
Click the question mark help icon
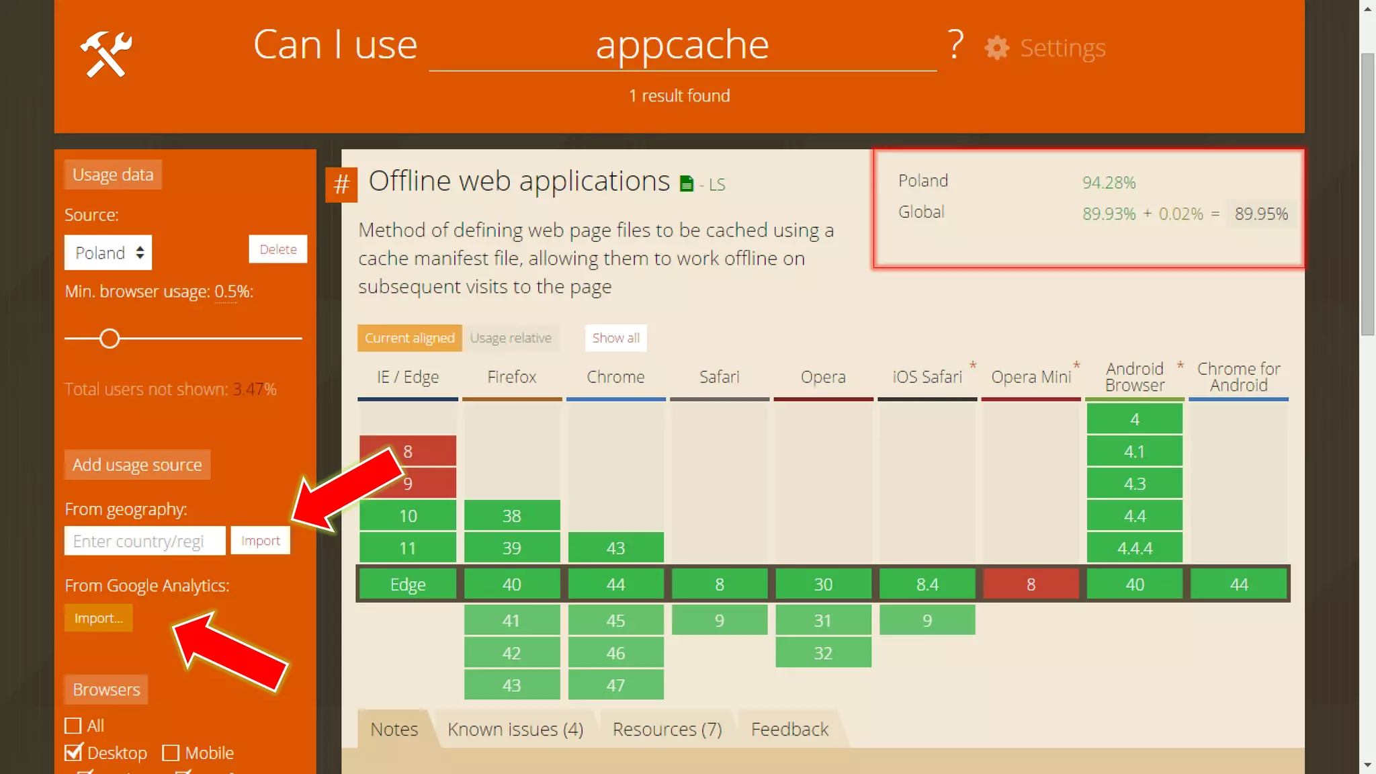click(x=955, y=44)
